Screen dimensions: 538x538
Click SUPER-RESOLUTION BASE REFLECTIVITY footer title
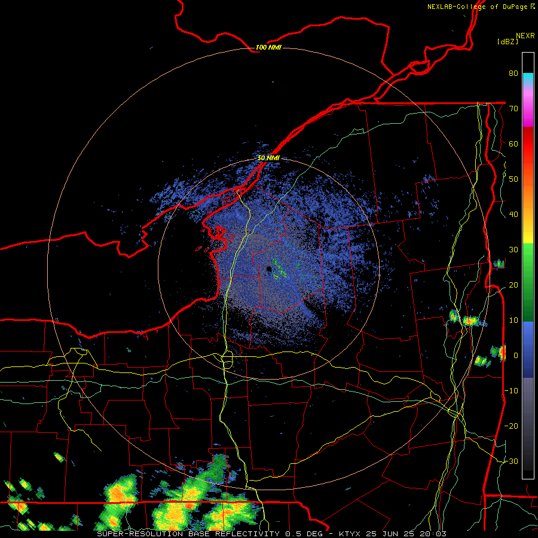pos(188,534)
